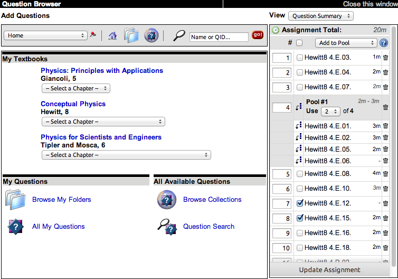398x279 pixels.
Task: Open the Home location dropdown
Action: point(45,35)
